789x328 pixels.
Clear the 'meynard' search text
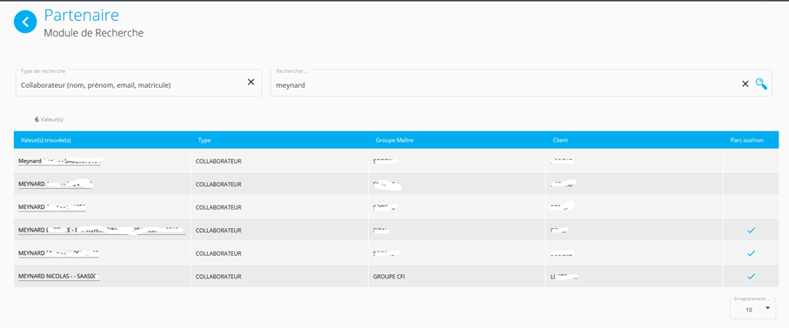point(746,84)
